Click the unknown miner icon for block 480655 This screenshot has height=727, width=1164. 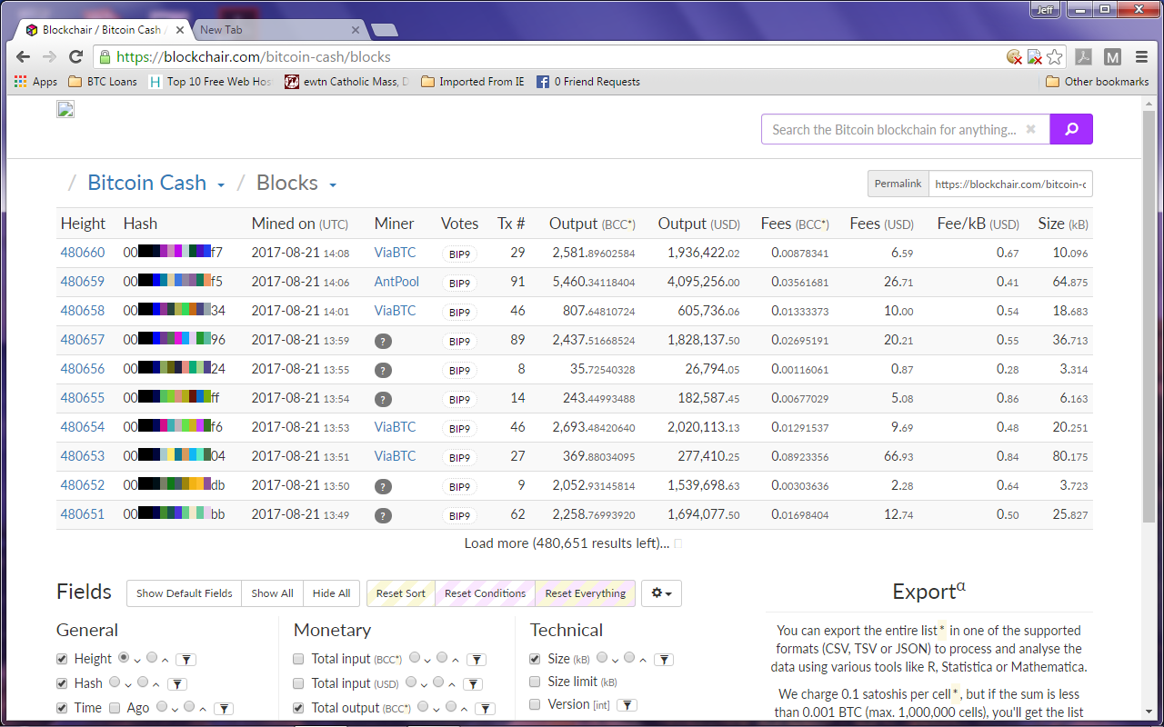coord(383,399)
